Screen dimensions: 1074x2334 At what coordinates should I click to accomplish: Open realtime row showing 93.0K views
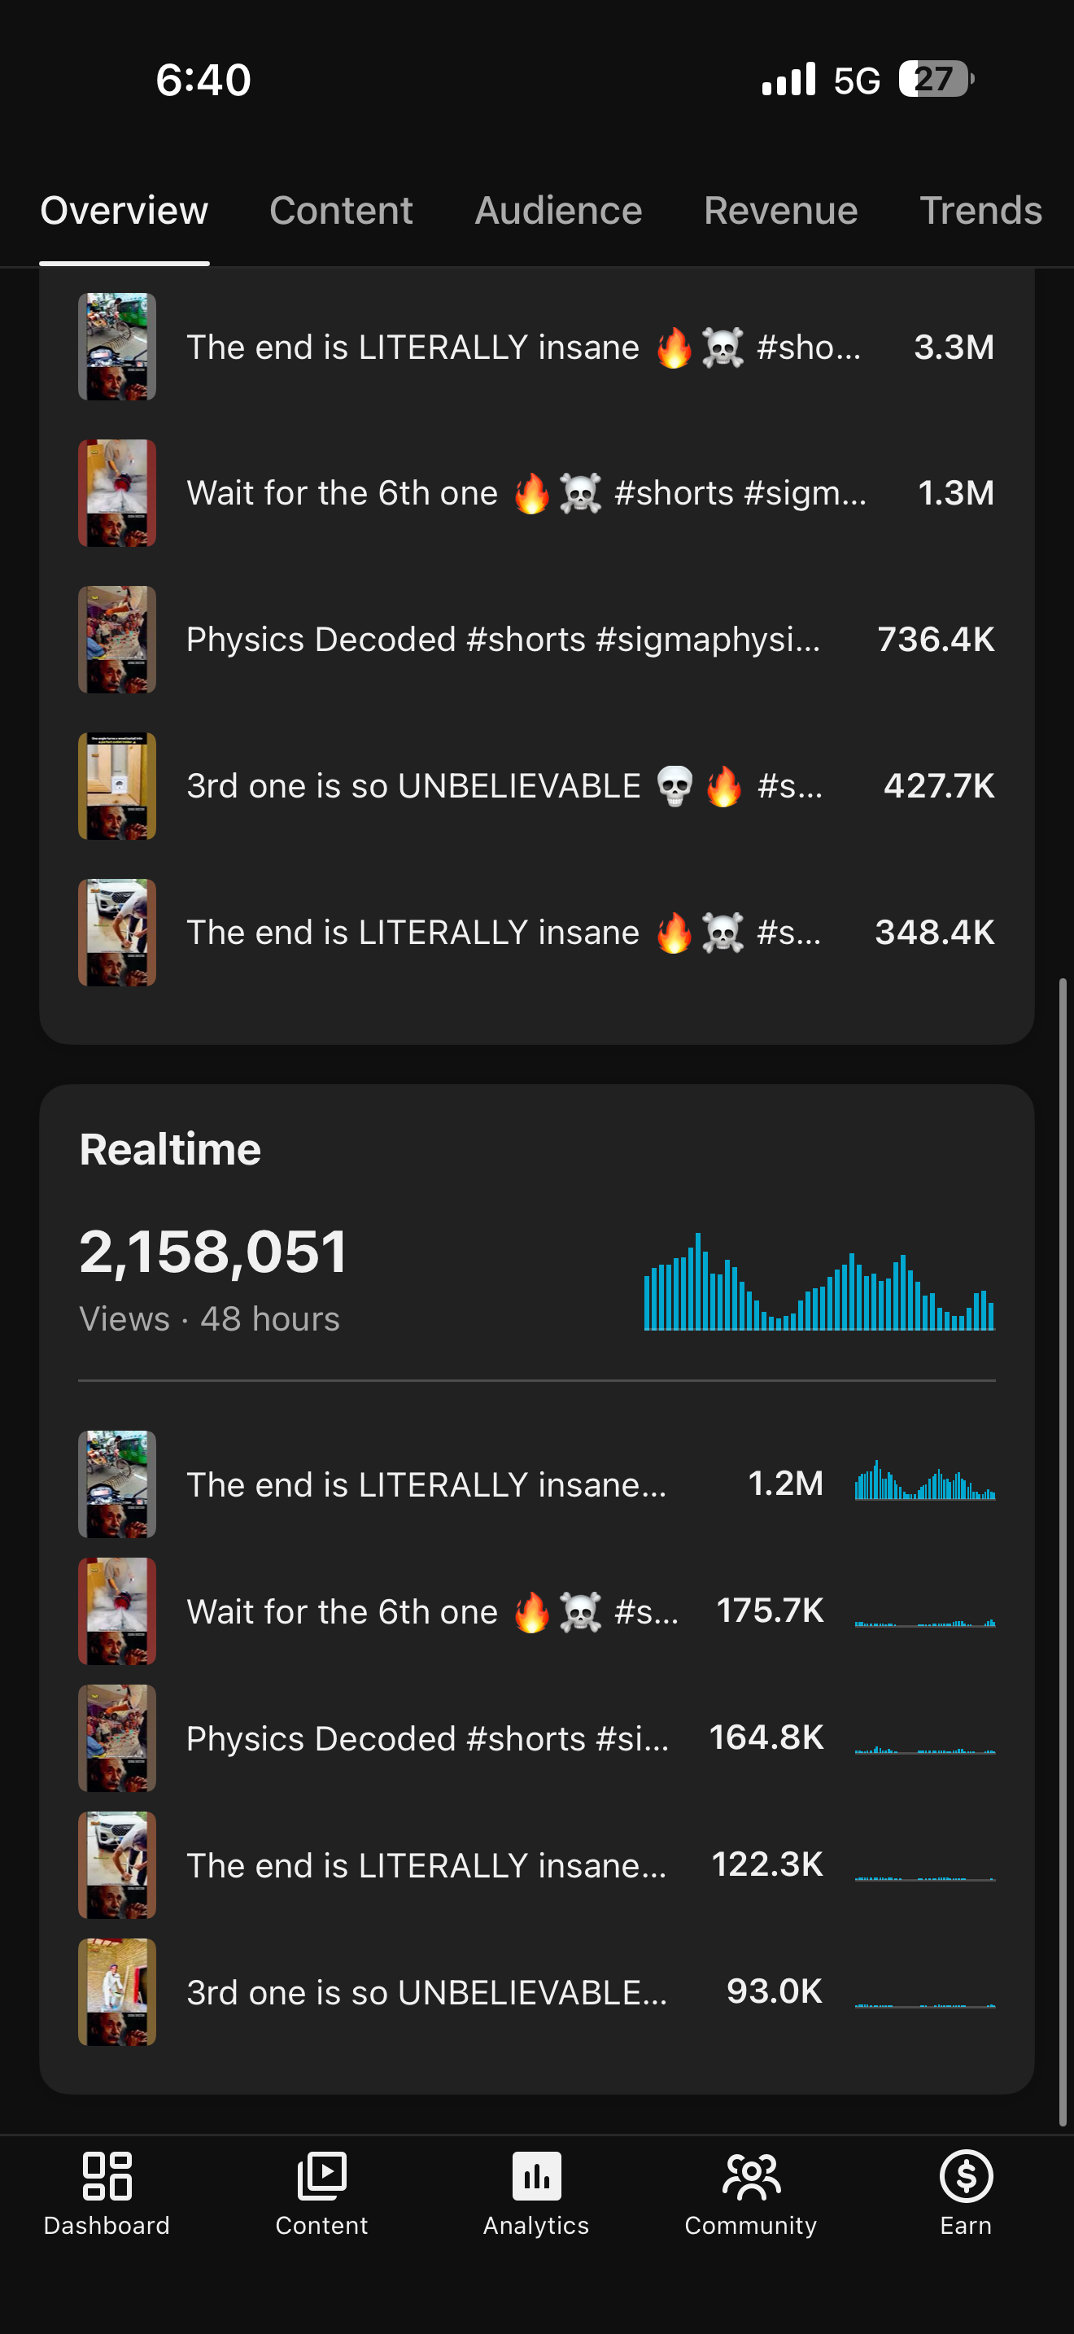pos(536,1991)
